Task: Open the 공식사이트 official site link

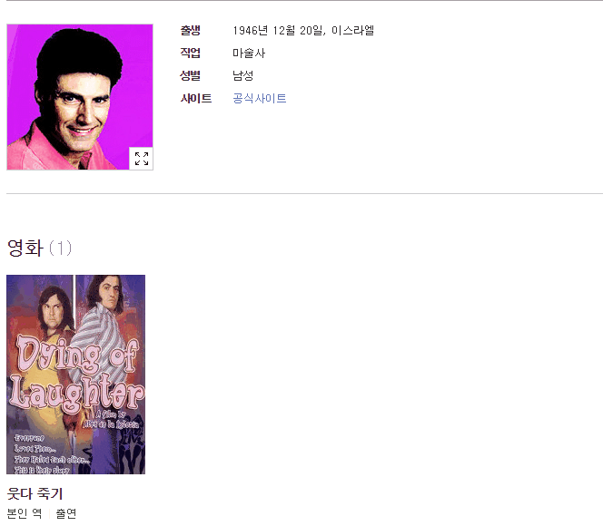Action: point(260,98)
